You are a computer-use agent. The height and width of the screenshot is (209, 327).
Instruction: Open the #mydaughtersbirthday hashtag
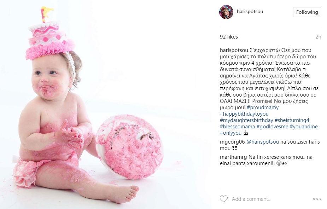(246, 120)
